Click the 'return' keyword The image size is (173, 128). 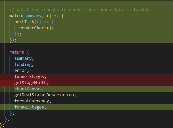click(x=17, y=52)
